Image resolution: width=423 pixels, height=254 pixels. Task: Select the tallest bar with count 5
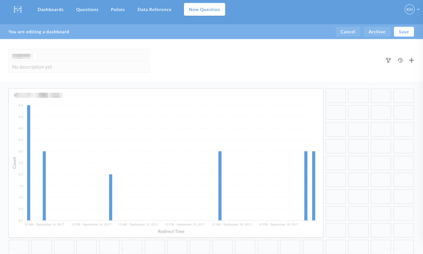point(29,163)
